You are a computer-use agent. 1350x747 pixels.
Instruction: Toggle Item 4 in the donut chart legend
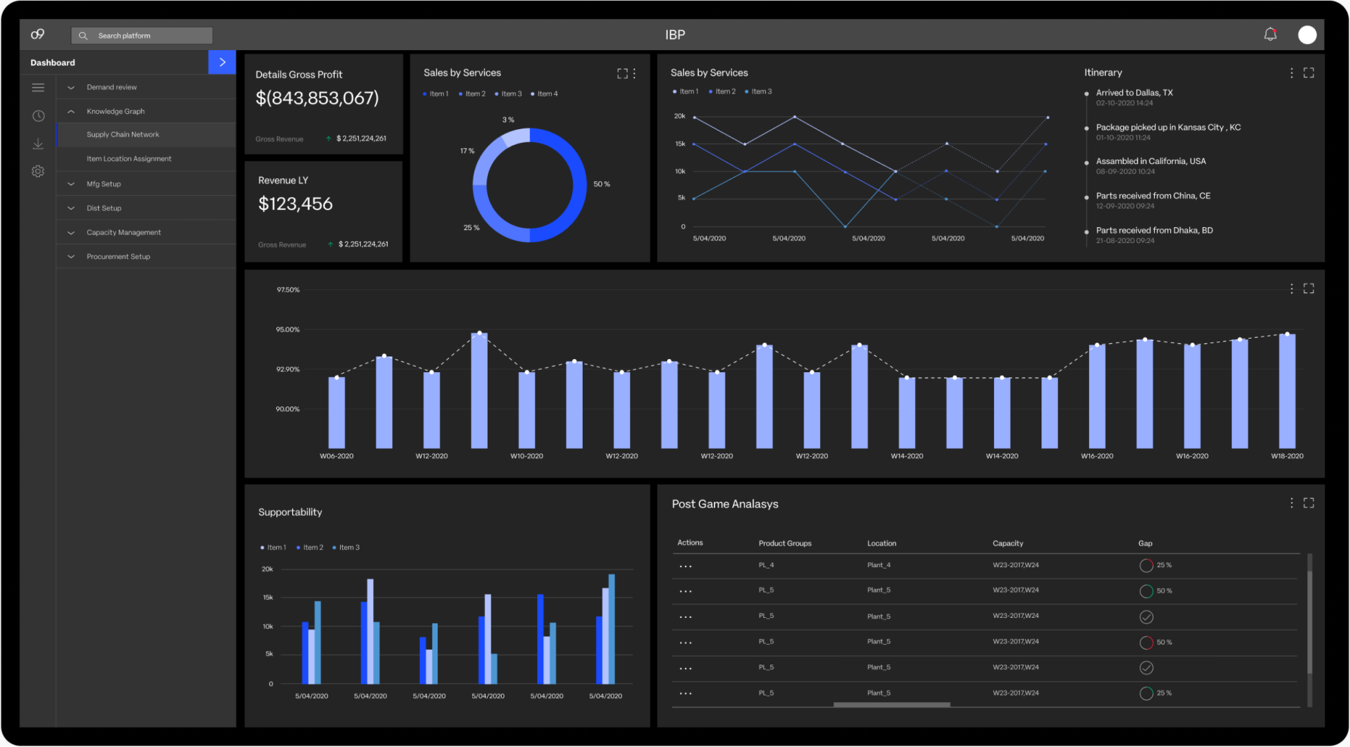click(544, 94)
